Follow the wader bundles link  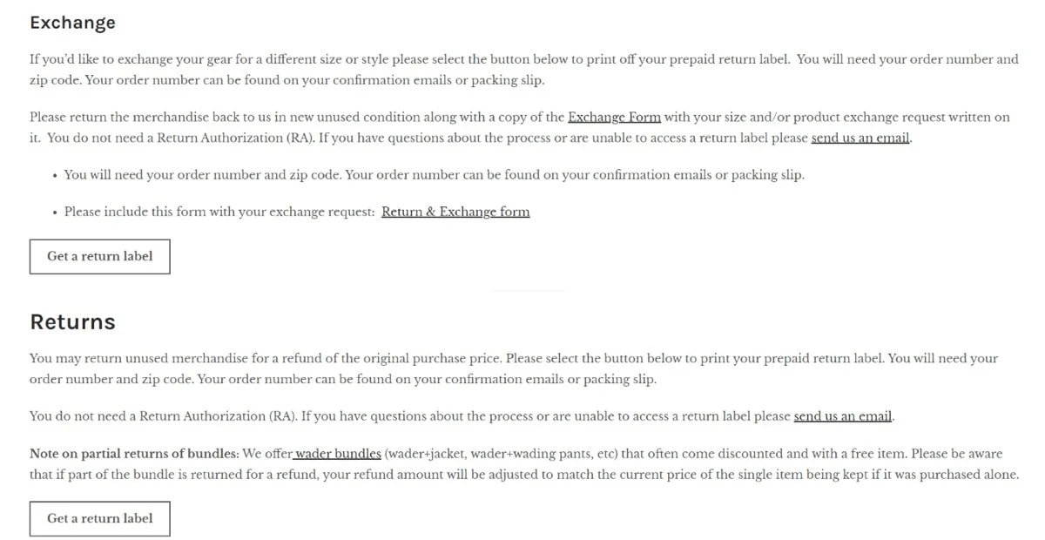click(x=338, y=454)
